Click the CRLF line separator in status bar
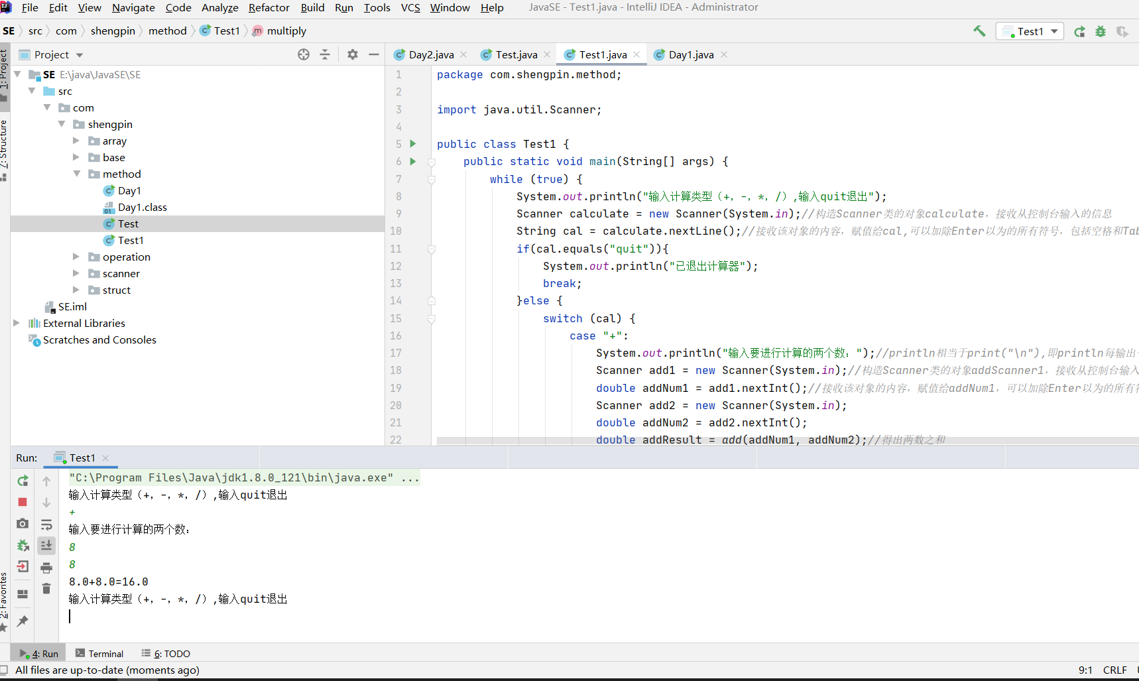Viewport: 1139px width, 681px height. coord(1114,670)
